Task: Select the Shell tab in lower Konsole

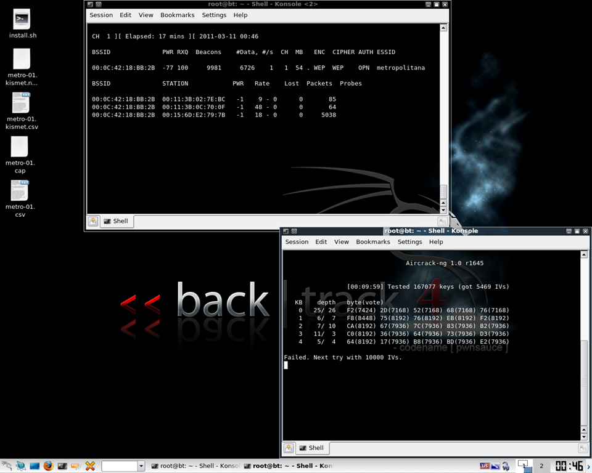Action: 312,448
